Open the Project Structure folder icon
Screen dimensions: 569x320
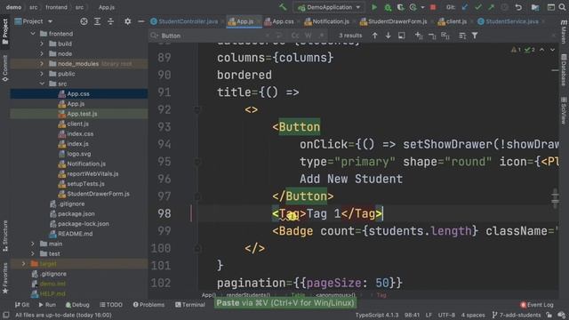click(535, 7)
